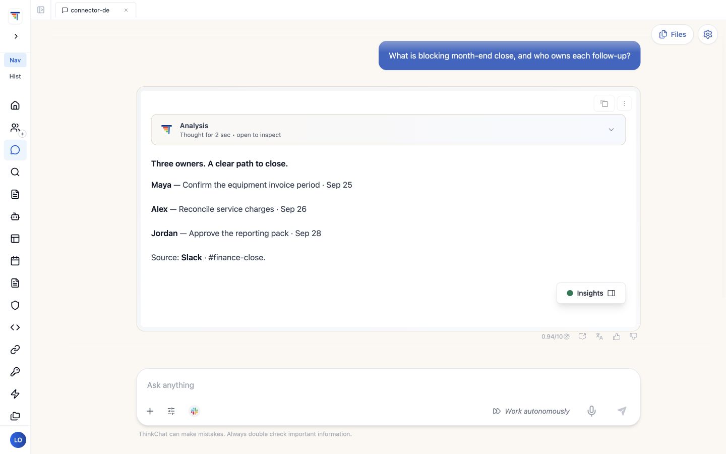Click the Slack connector icon in composer
The height and width of the screenshot is (454, 726).
(194, 411)
